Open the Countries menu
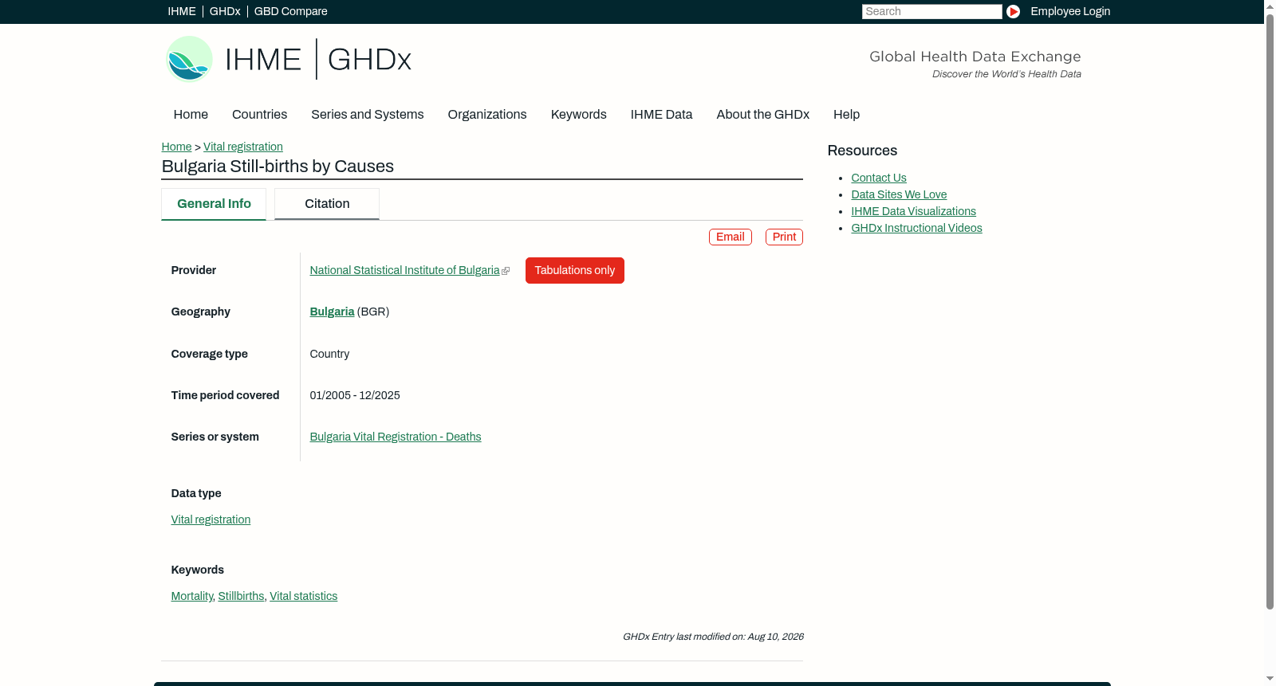The width and height of the screenshot is (1276, 686). 259,115
